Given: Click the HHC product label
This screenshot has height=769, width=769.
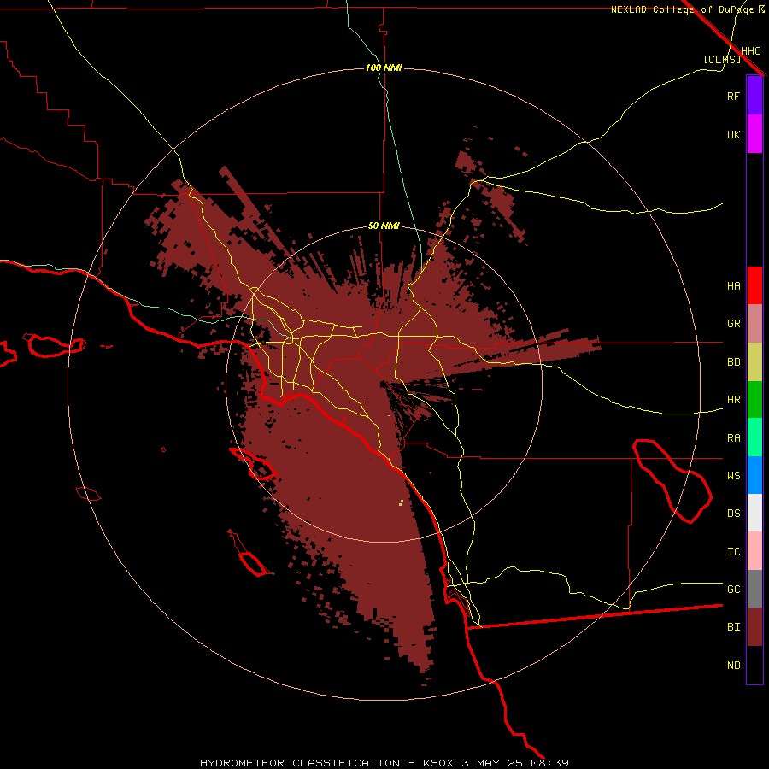Looking at the screenshot, I should click(751, 51).
